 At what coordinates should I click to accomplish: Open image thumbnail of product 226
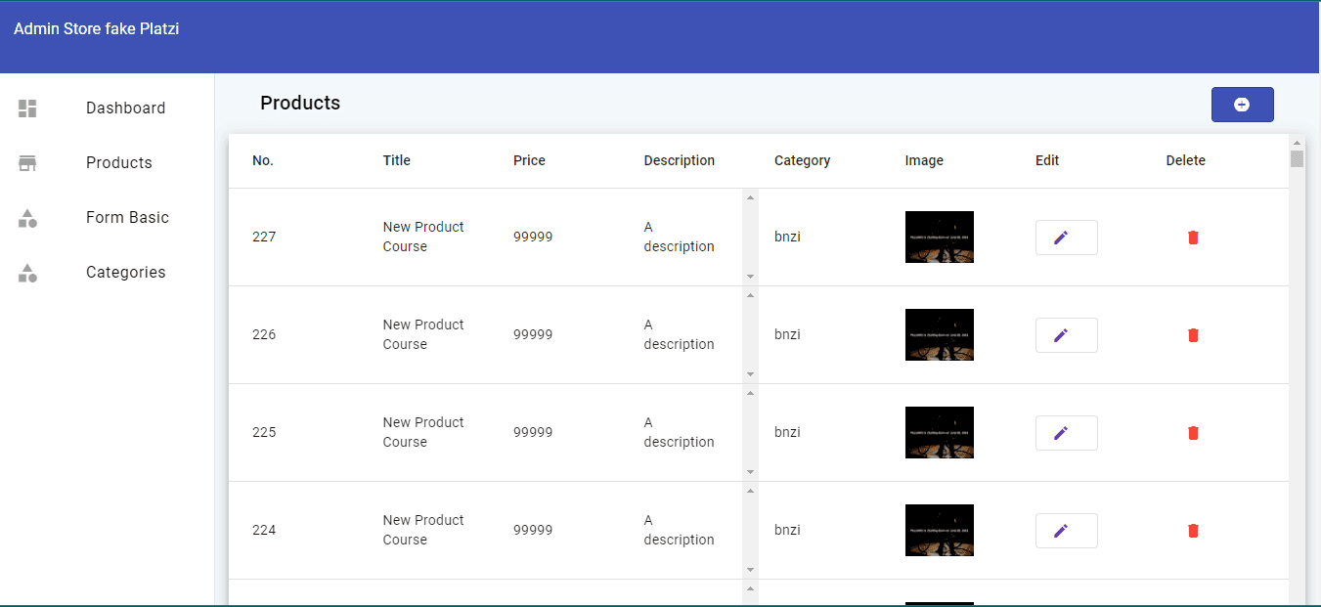click(939, 334)
